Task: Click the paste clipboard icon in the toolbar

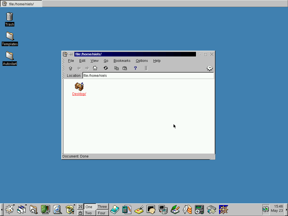Action: [125, 68]
